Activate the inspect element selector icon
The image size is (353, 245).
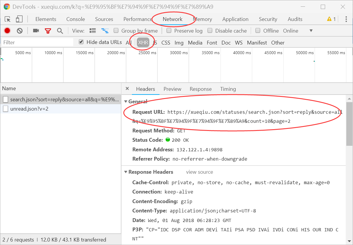click(x=8, y=19)
